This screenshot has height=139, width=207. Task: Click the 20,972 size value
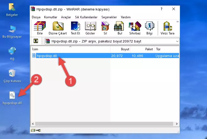pyautogui.click(x=117, y=56)
